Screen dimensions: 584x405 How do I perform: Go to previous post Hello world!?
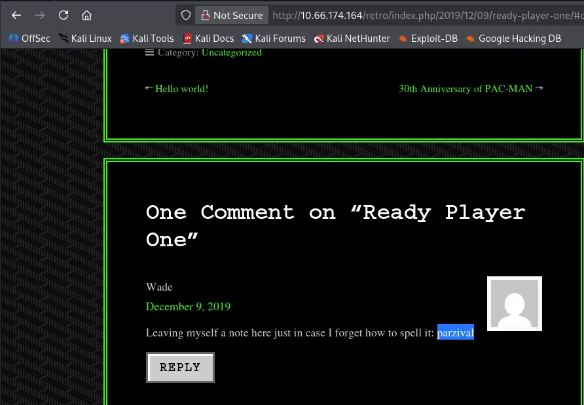pos(181,89)
